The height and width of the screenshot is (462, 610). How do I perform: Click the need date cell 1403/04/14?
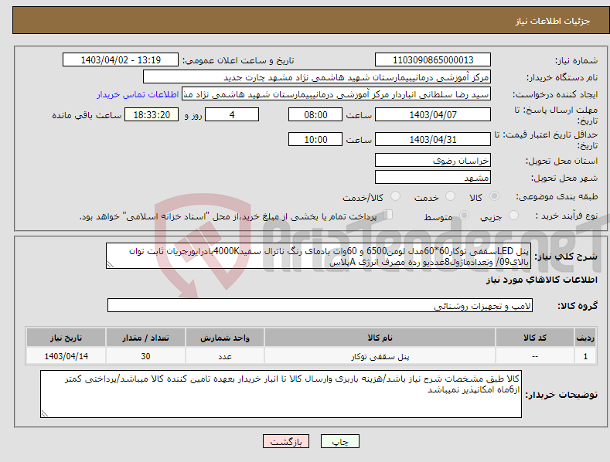click(x=66, y=356)
